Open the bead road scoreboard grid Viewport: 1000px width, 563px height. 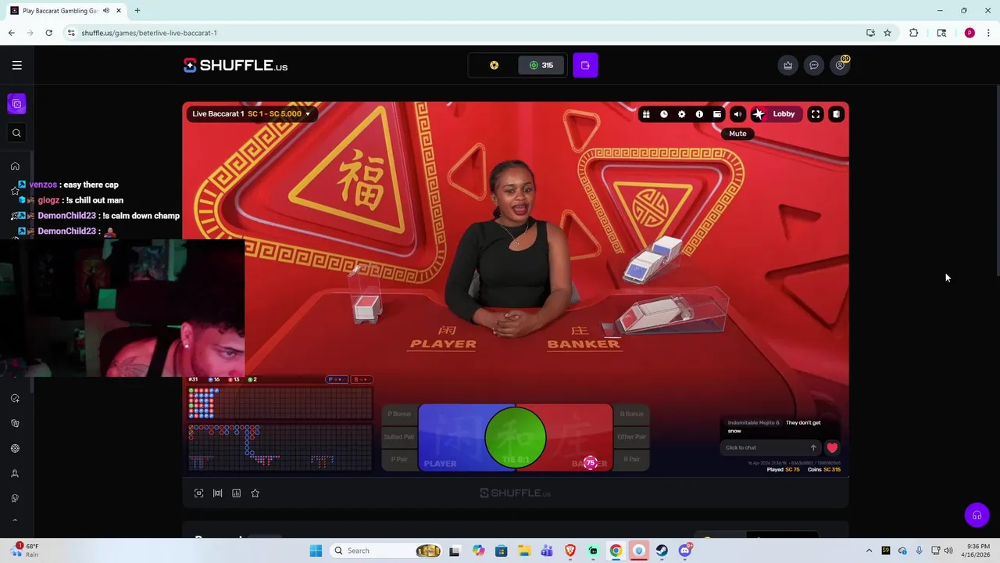pos(280,403)
